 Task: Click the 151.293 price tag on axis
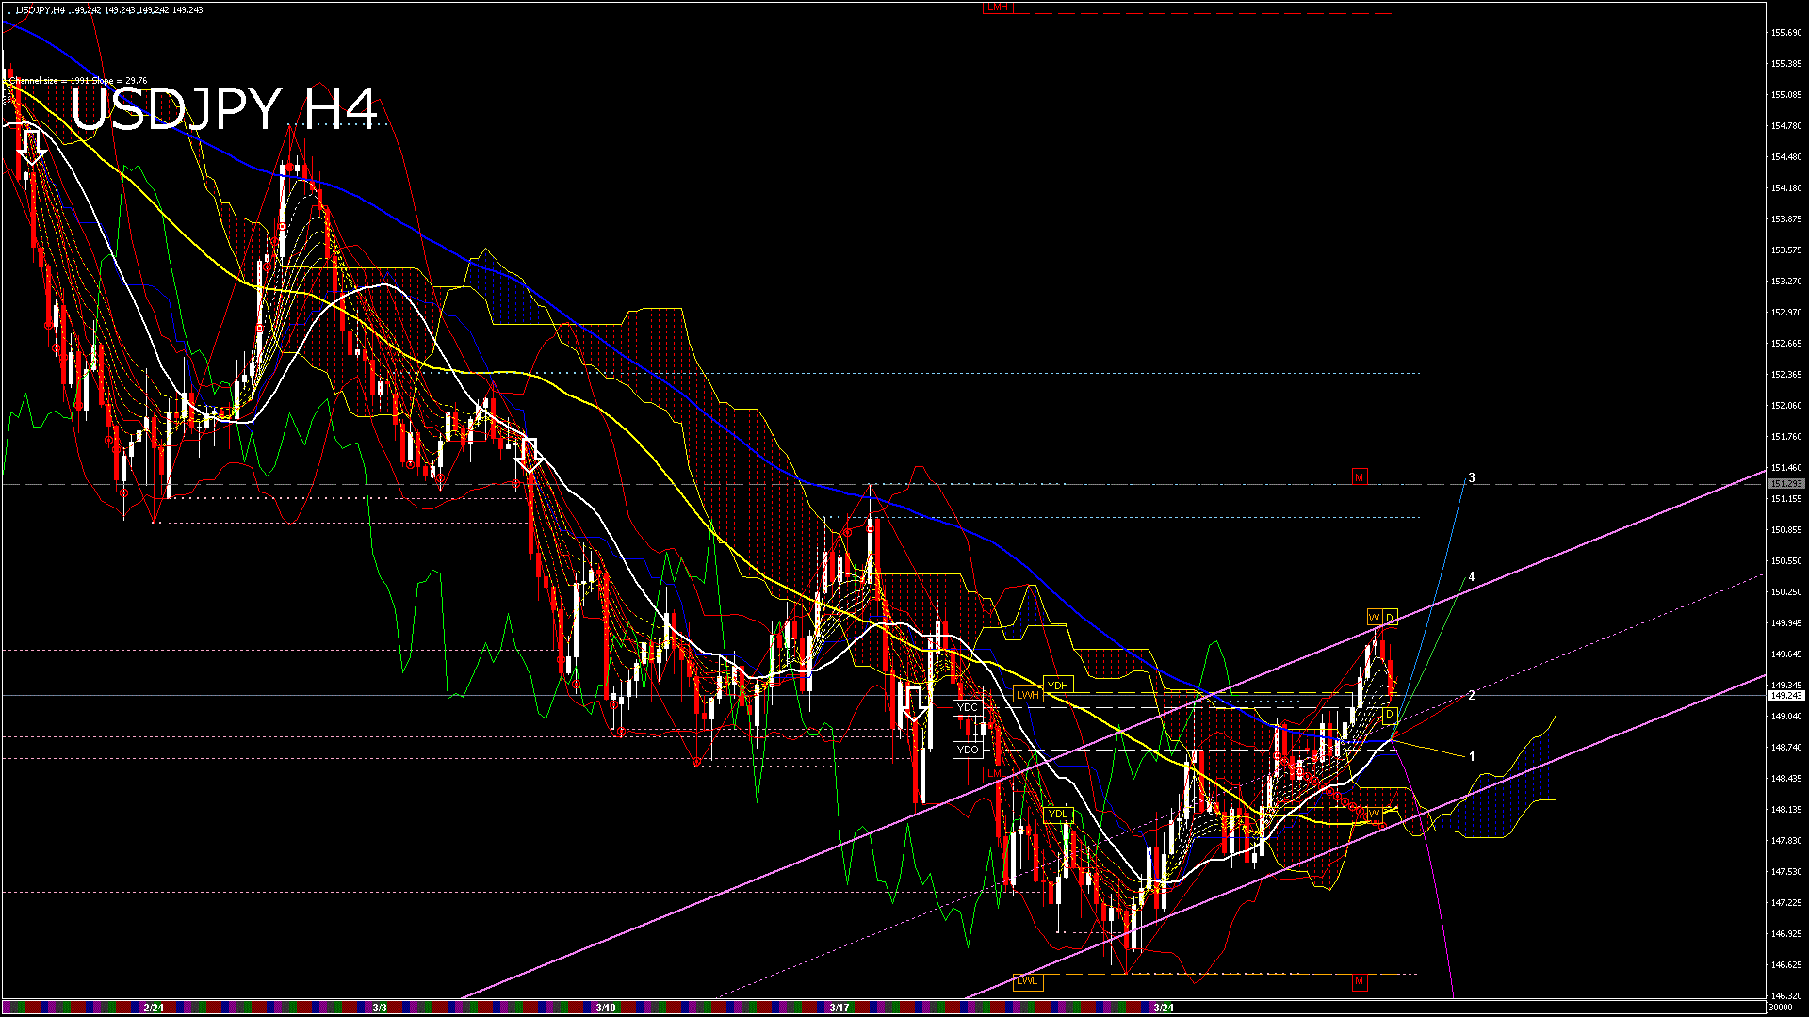tap(1785, 484)
